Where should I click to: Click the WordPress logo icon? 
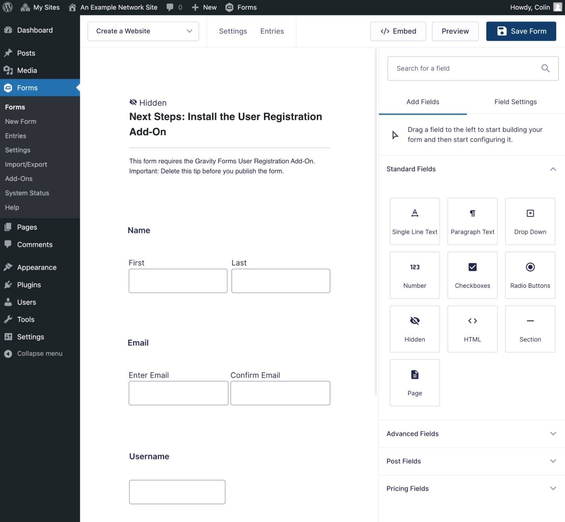8,7
